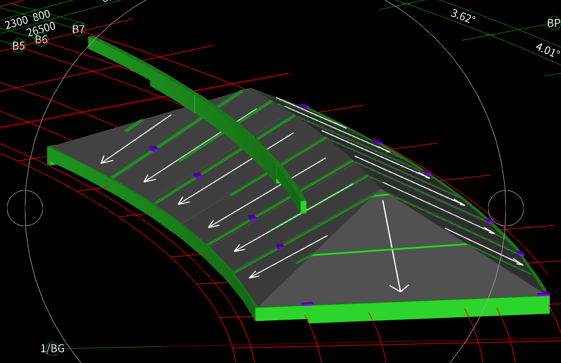
Task: Select the 1/BG grid label
Action: click(x=53, y=348)
